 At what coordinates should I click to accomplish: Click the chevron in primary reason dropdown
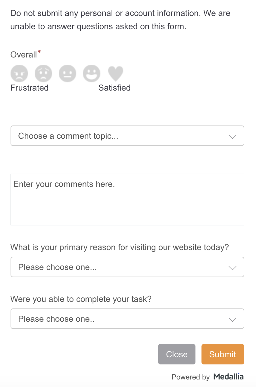click(x=233, y=268)
